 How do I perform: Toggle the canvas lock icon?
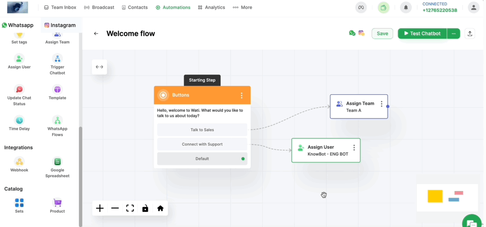pos(145,208)
